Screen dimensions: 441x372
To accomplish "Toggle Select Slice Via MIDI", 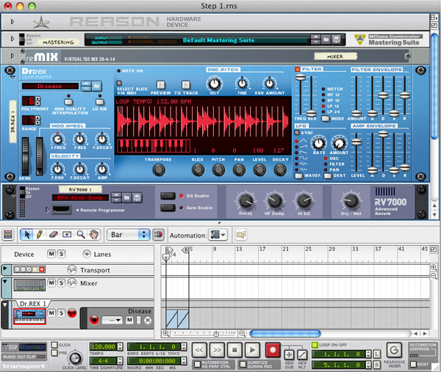I will point(119,83).
